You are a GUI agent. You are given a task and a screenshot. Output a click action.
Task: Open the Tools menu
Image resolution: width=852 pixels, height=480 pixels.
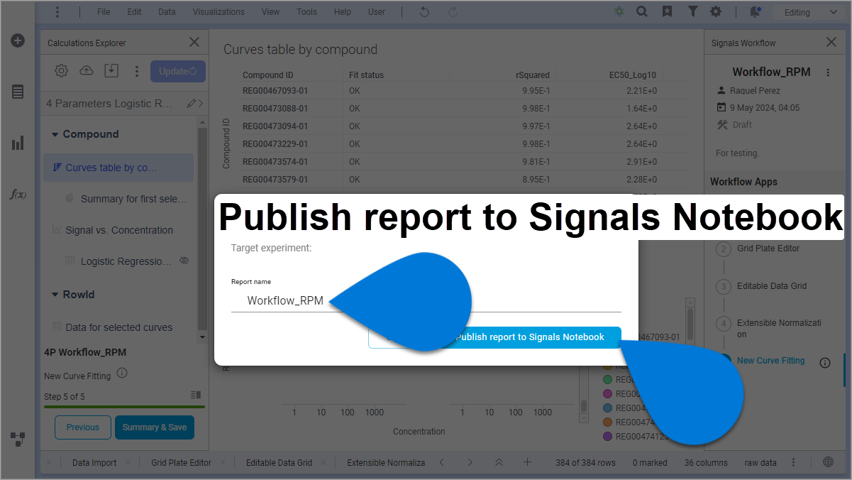click(306, 12)
